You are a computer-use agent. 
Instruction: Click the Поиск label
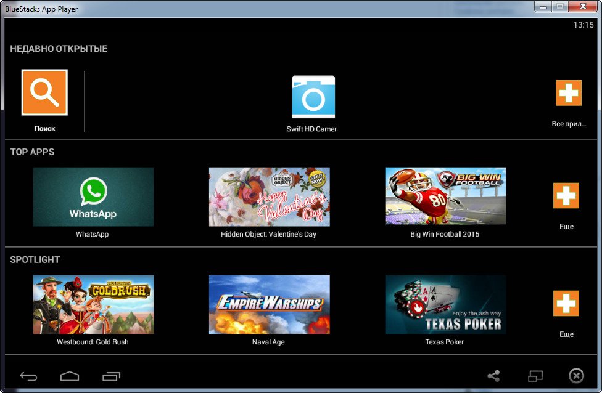point(44,129)
